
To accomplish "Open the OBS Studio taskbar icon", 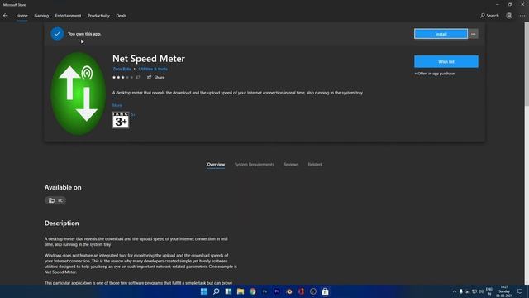I will pos(313,291).
